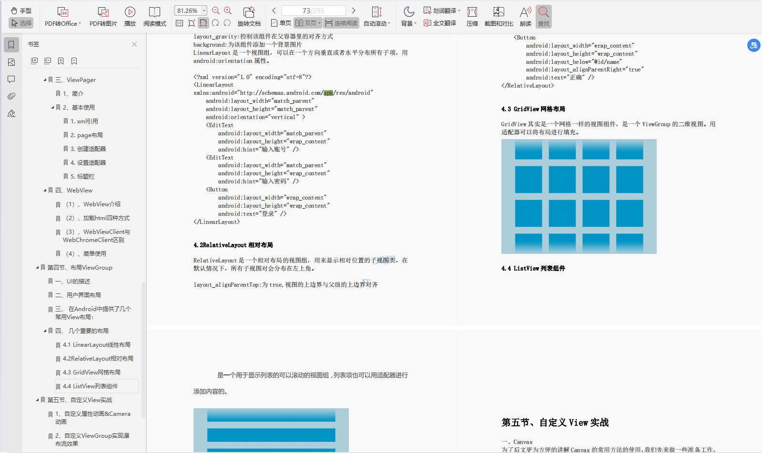Enable word translation (划词翻译)

440,10
